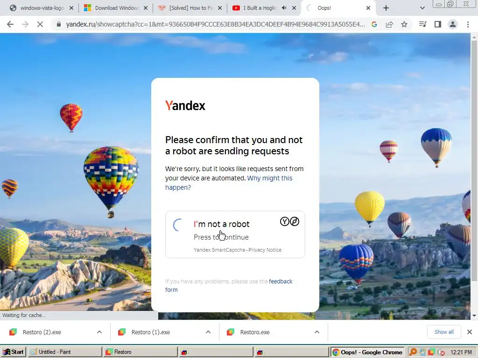Image resolution: width=478 pixels, height=358 pixels.
Task: Switch to Restoro taskbar window
Action: tap(140, 352)
